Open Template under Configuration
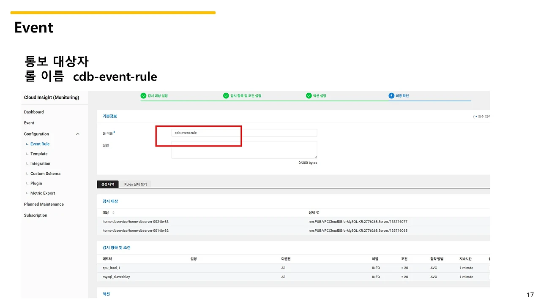This screenshot has width=541, height=304. tap(39, 154)
